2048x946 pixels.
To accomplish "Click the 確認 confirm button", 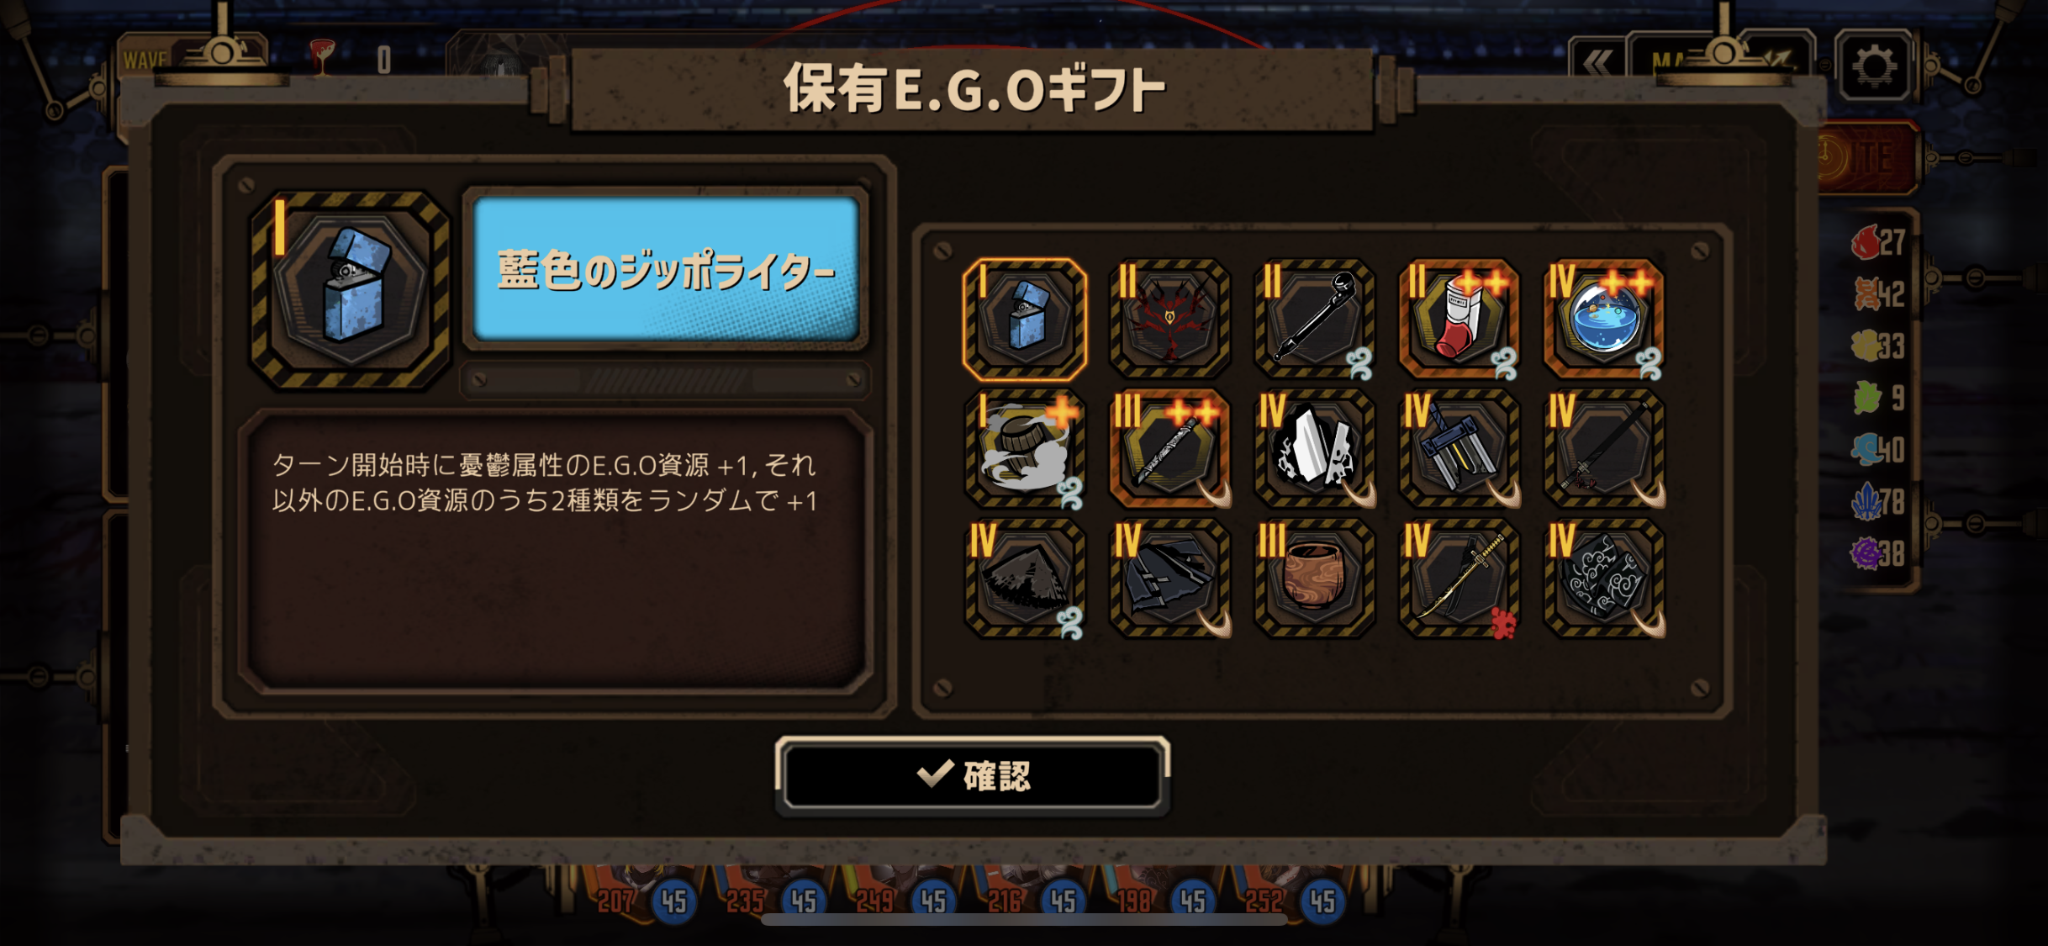I will [973, 775].
